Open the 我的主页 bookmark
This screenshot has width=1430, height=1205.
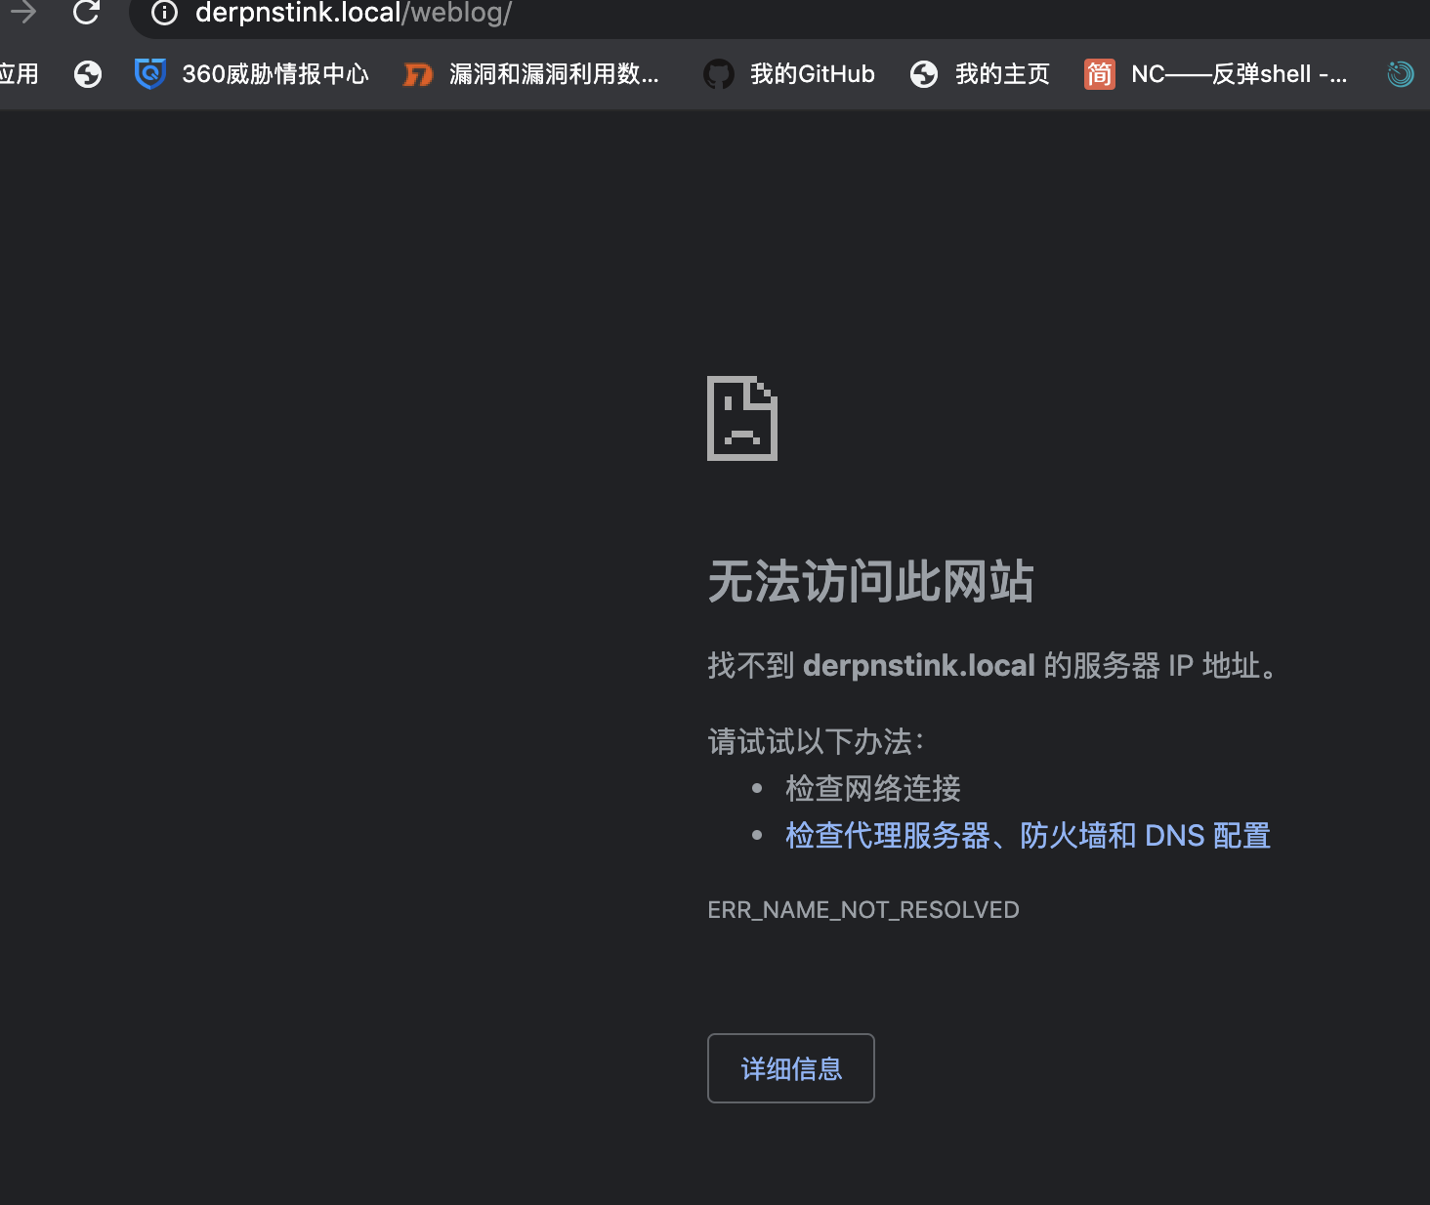980,74
